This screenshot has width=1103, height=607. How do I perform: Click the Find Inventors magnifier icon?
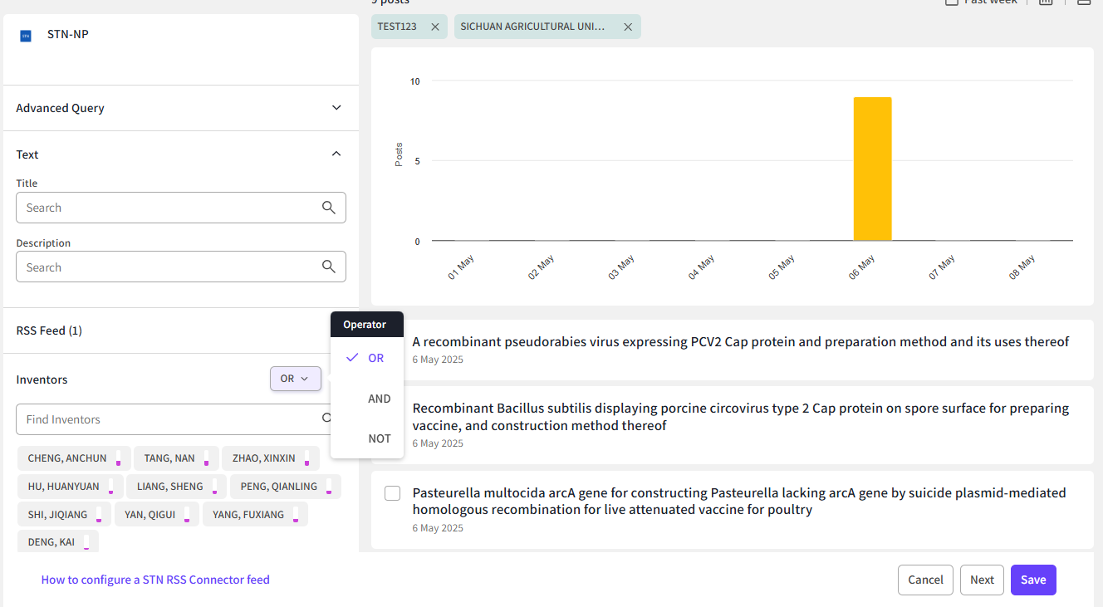327,419
